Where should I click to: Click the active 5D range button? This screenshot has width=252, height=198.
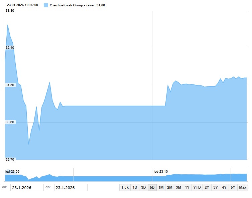(152, 187)
